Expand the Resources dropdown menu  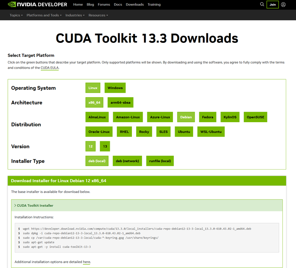click(98, 15)
